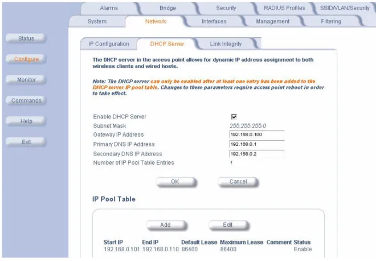Open the Alarms tab
The height and width of the screenshot is (261, 376).
tap(109, 8)
